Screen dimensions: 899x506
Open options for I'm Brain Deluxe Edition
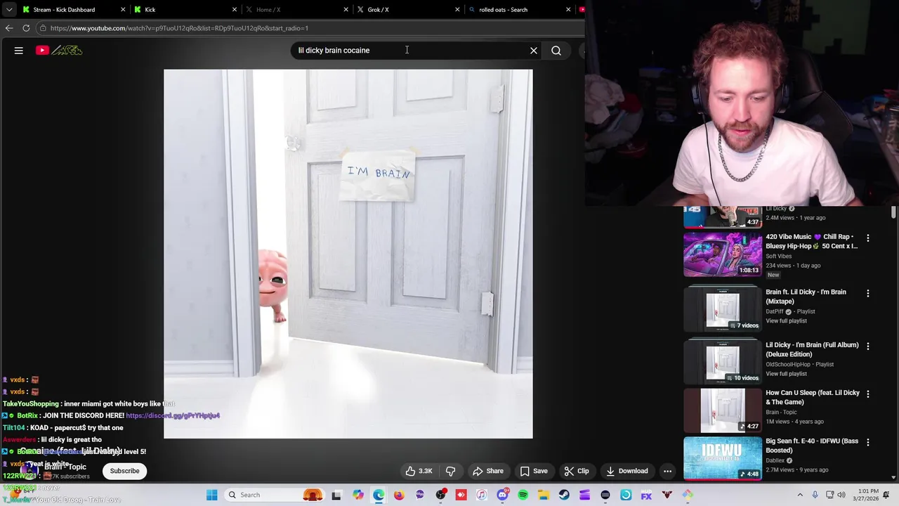point(868,346)
